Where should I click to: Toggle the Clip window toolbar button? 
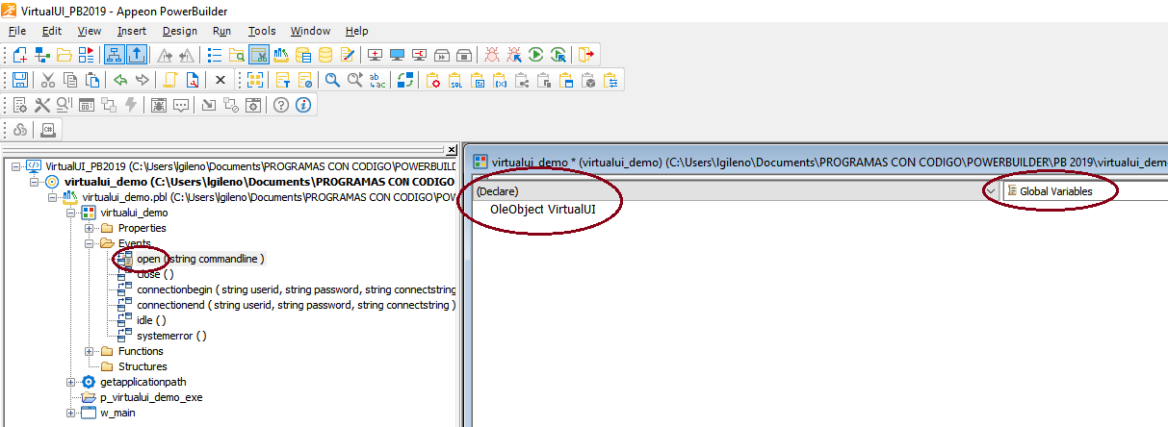click(259, 55)
